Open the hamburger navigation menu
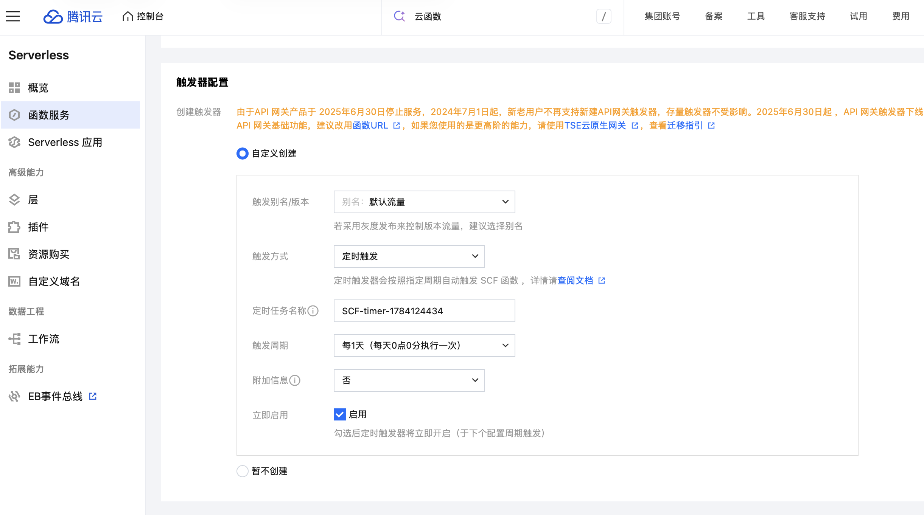This screenshot has width=924, height=515. pos(13,16)
